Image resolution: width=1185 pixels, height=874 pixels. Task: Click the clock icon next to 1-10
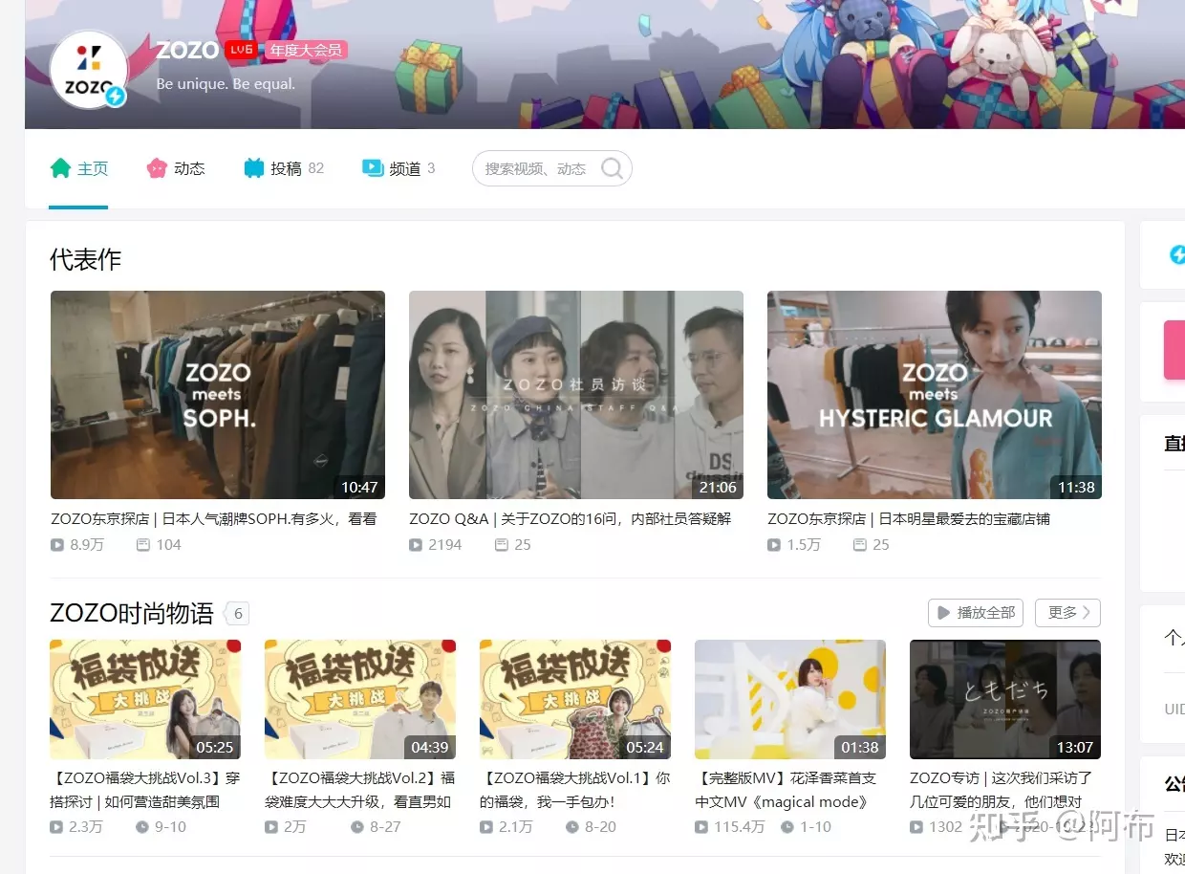[x=787, y=827]
